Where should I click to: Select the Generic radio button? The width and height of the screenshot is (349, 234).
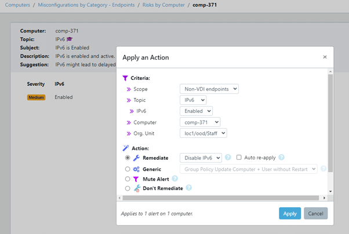pos(128,169)
